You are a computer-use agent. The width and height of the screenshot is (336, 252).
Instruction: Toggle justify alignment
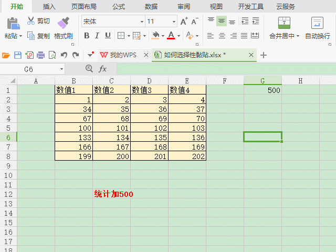244,36
